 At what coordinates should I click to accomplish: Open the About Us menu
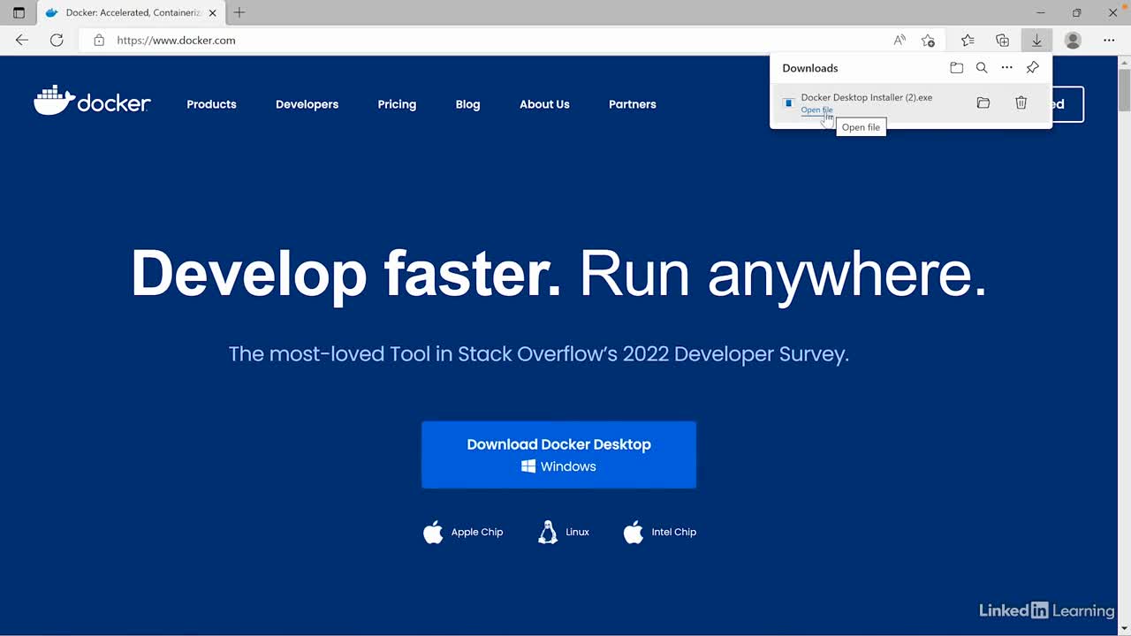click(544, 104)
